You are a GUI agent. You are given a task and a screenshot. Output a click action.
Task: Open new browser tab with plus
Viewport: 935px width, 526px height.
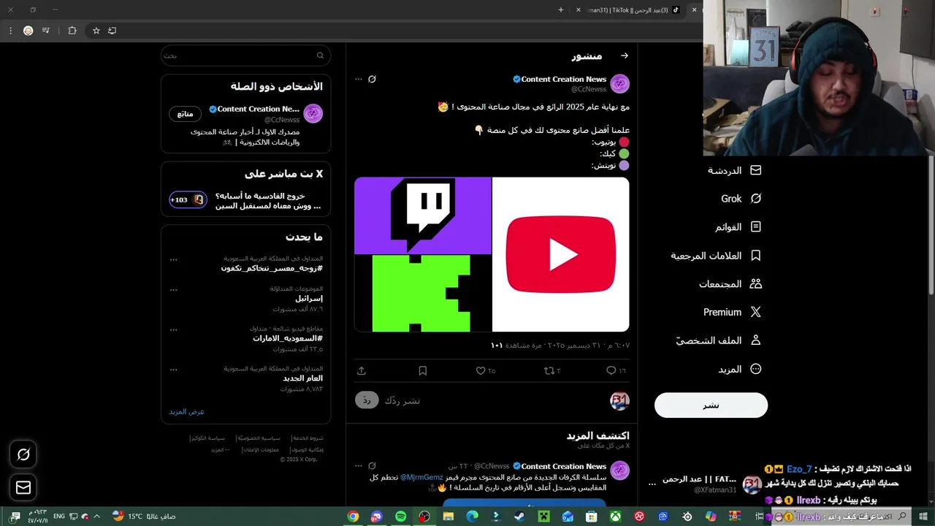561,10
